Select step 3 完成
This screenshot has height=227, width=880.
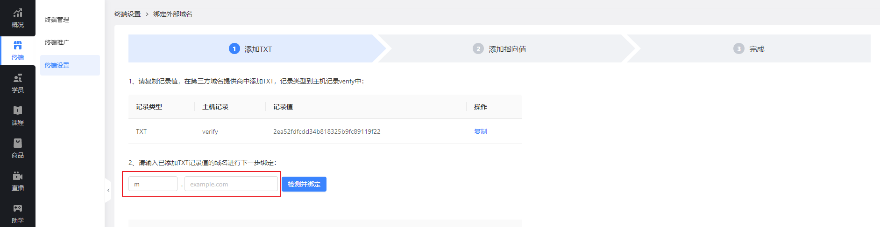point(749,49)
